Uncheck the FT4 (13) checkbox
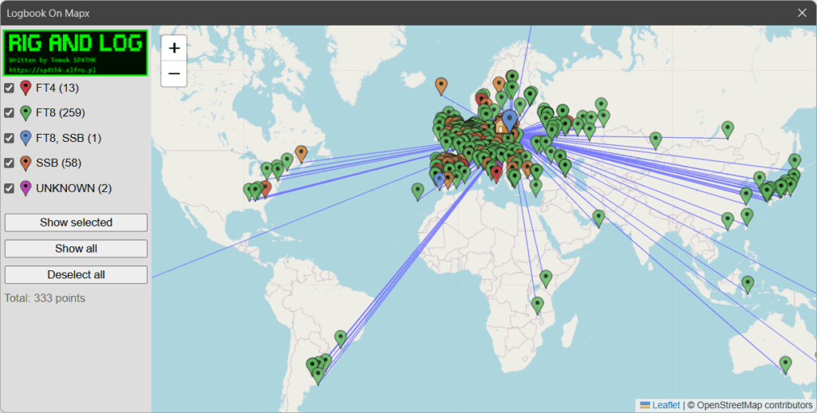Screen dimensions: 817x413 (x=10, y=88)
